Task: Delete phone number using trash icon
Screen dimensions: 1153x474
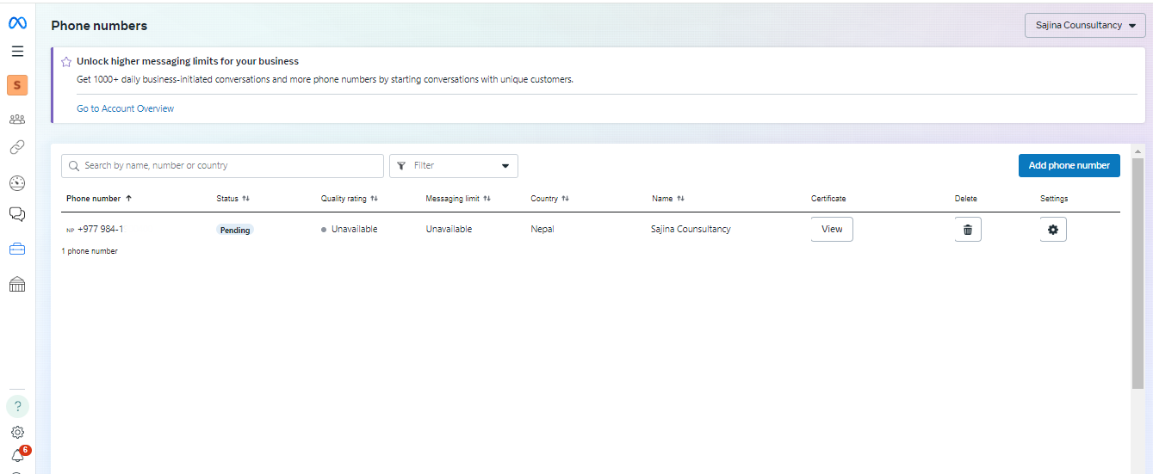Action: coord(967,230)
